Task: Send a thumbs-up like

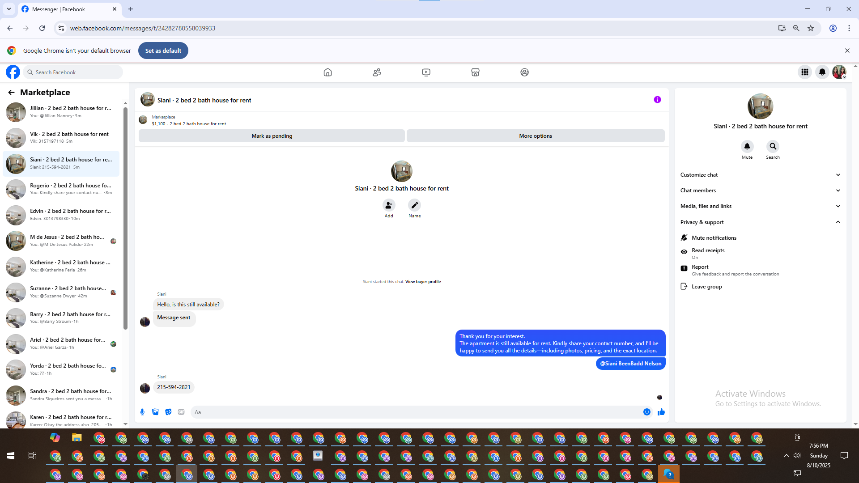Action: tap(661, 412)
